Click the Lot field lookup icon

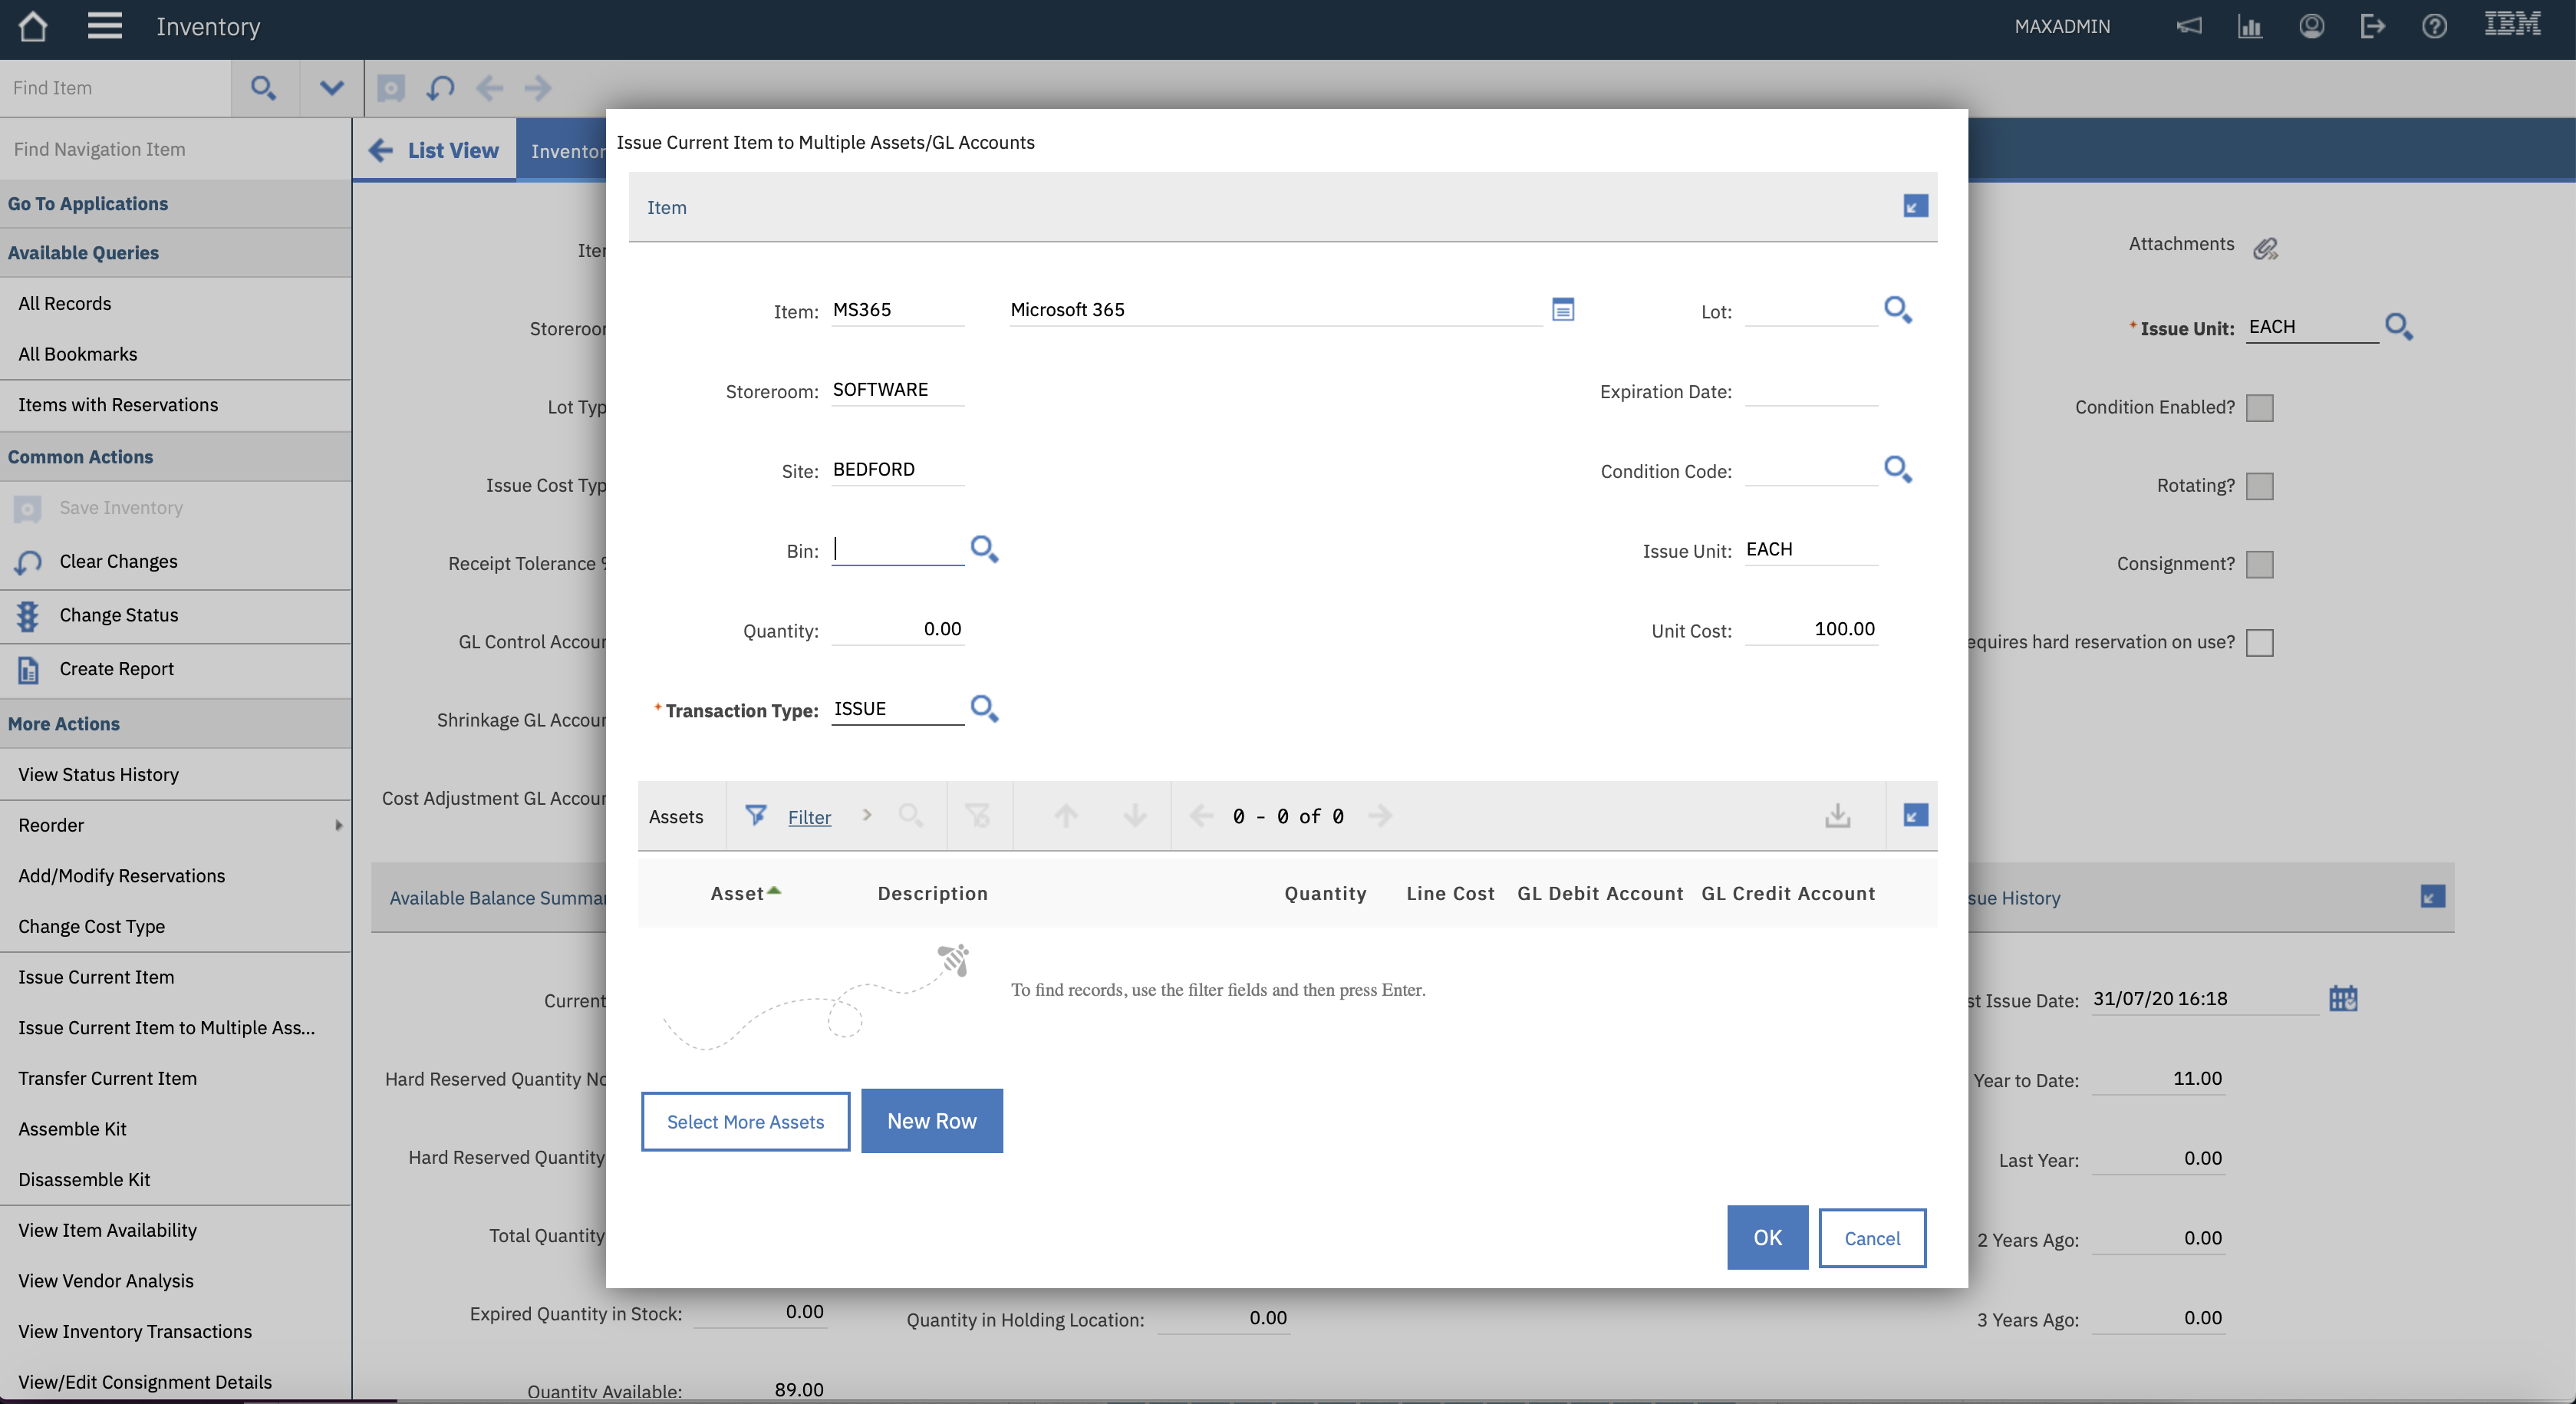tap(1897, 310)
